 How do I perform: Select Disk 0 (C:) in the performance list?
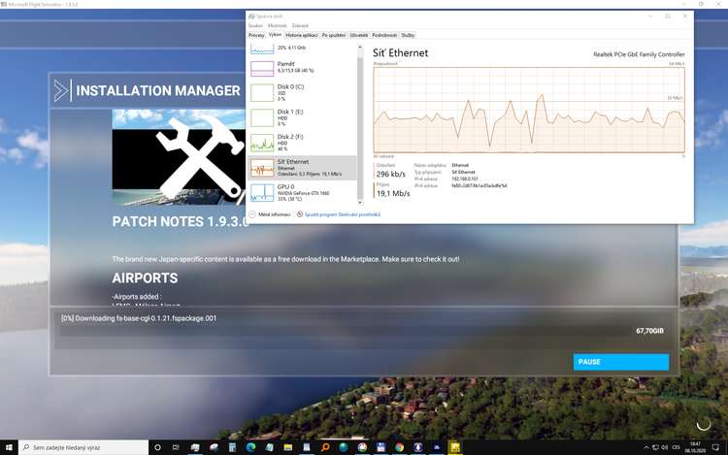[302, 93]
